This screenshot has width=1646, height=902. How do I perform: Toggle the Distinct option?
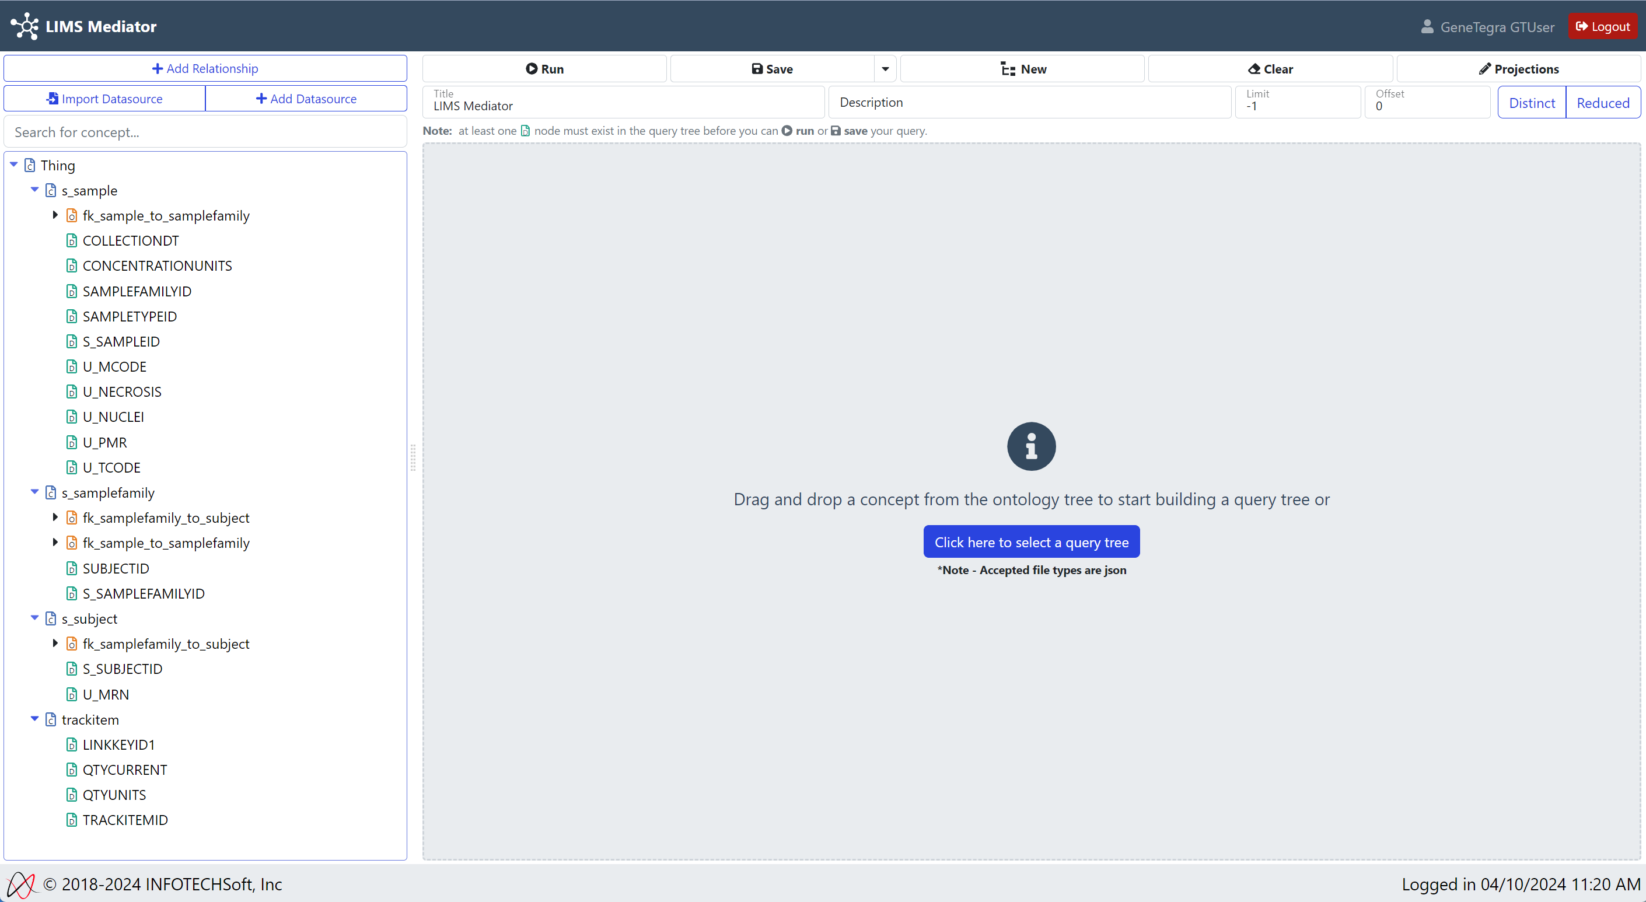[1531, 103]
